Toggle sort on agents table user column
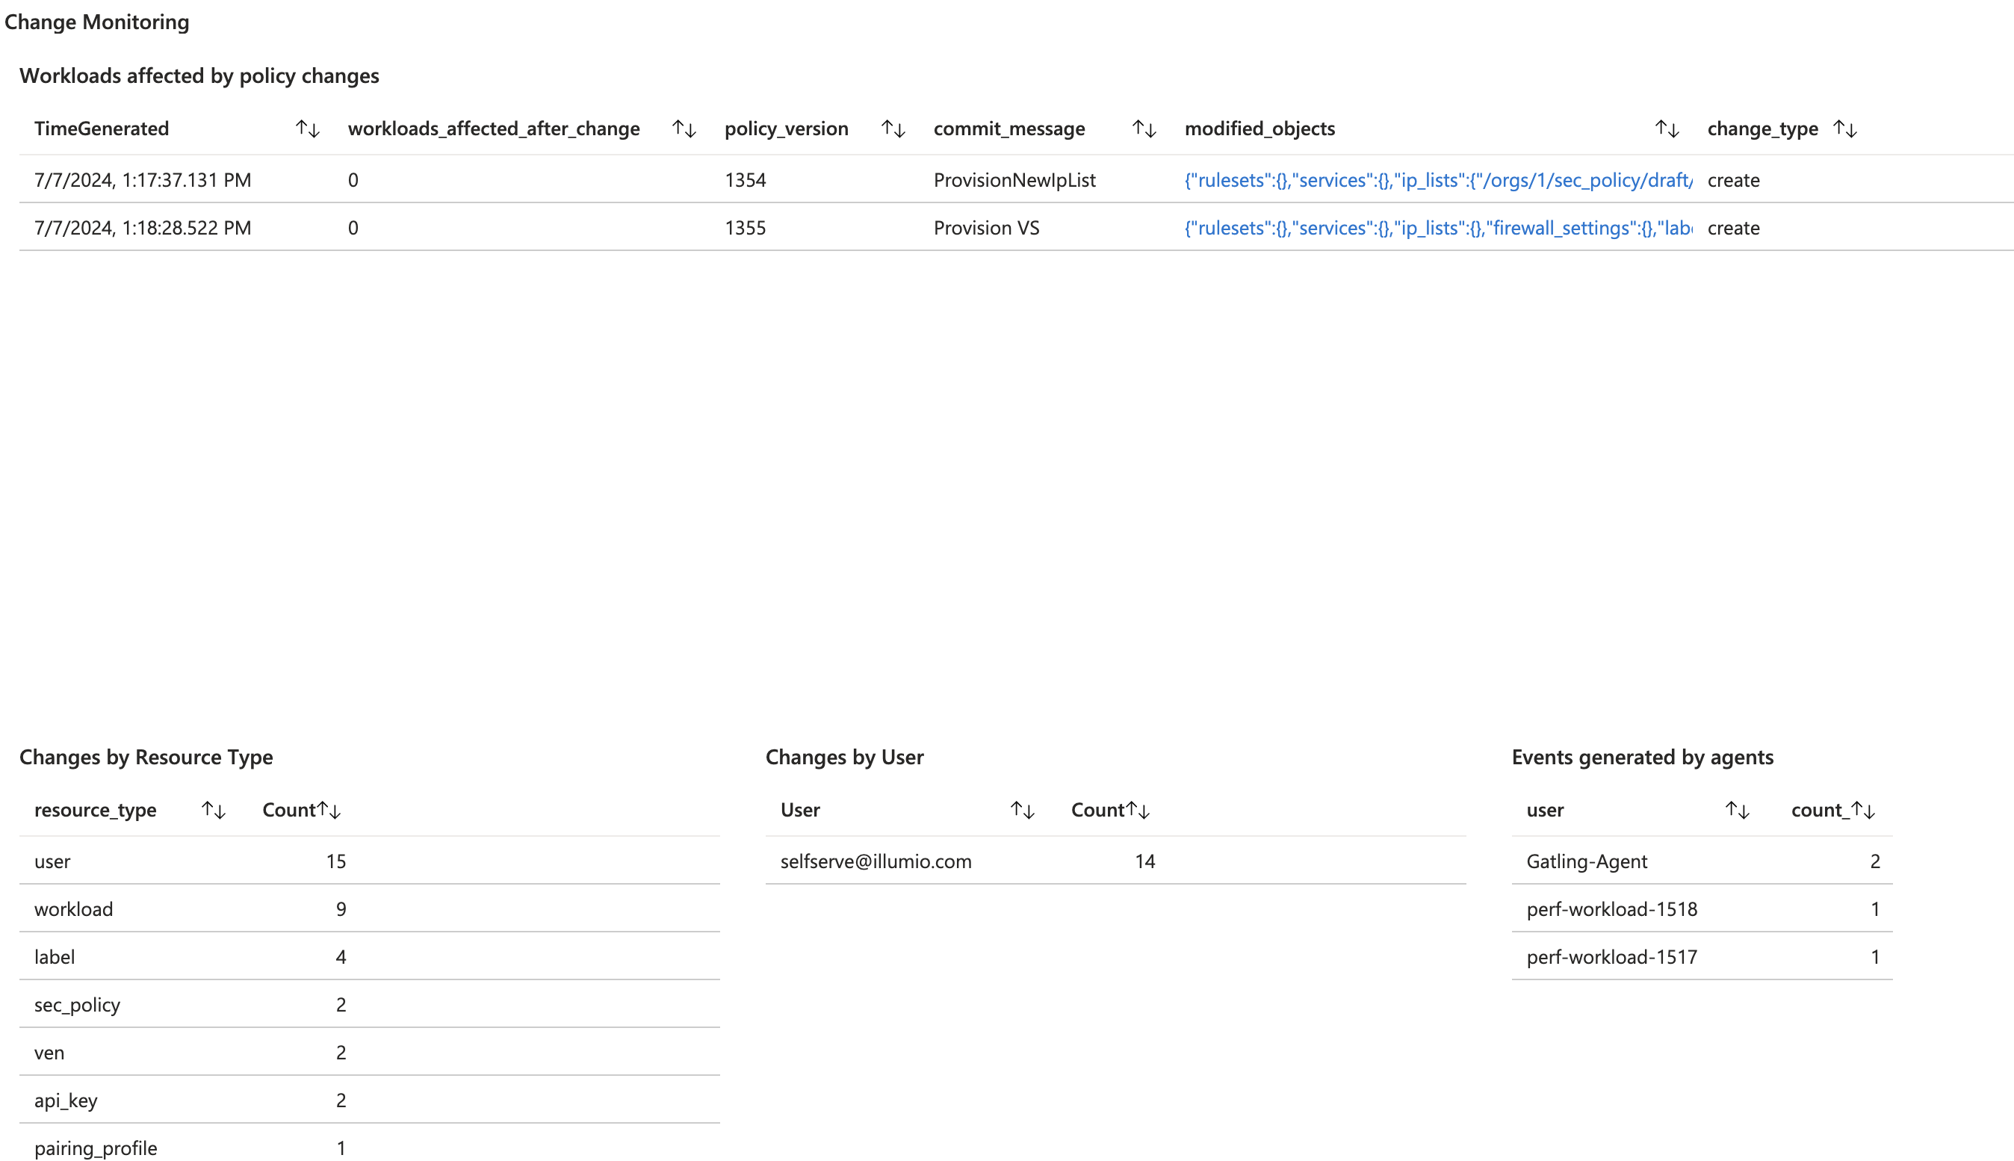The height and width of the screenshot is (1161, 2014). click(x=1738, y=809)
